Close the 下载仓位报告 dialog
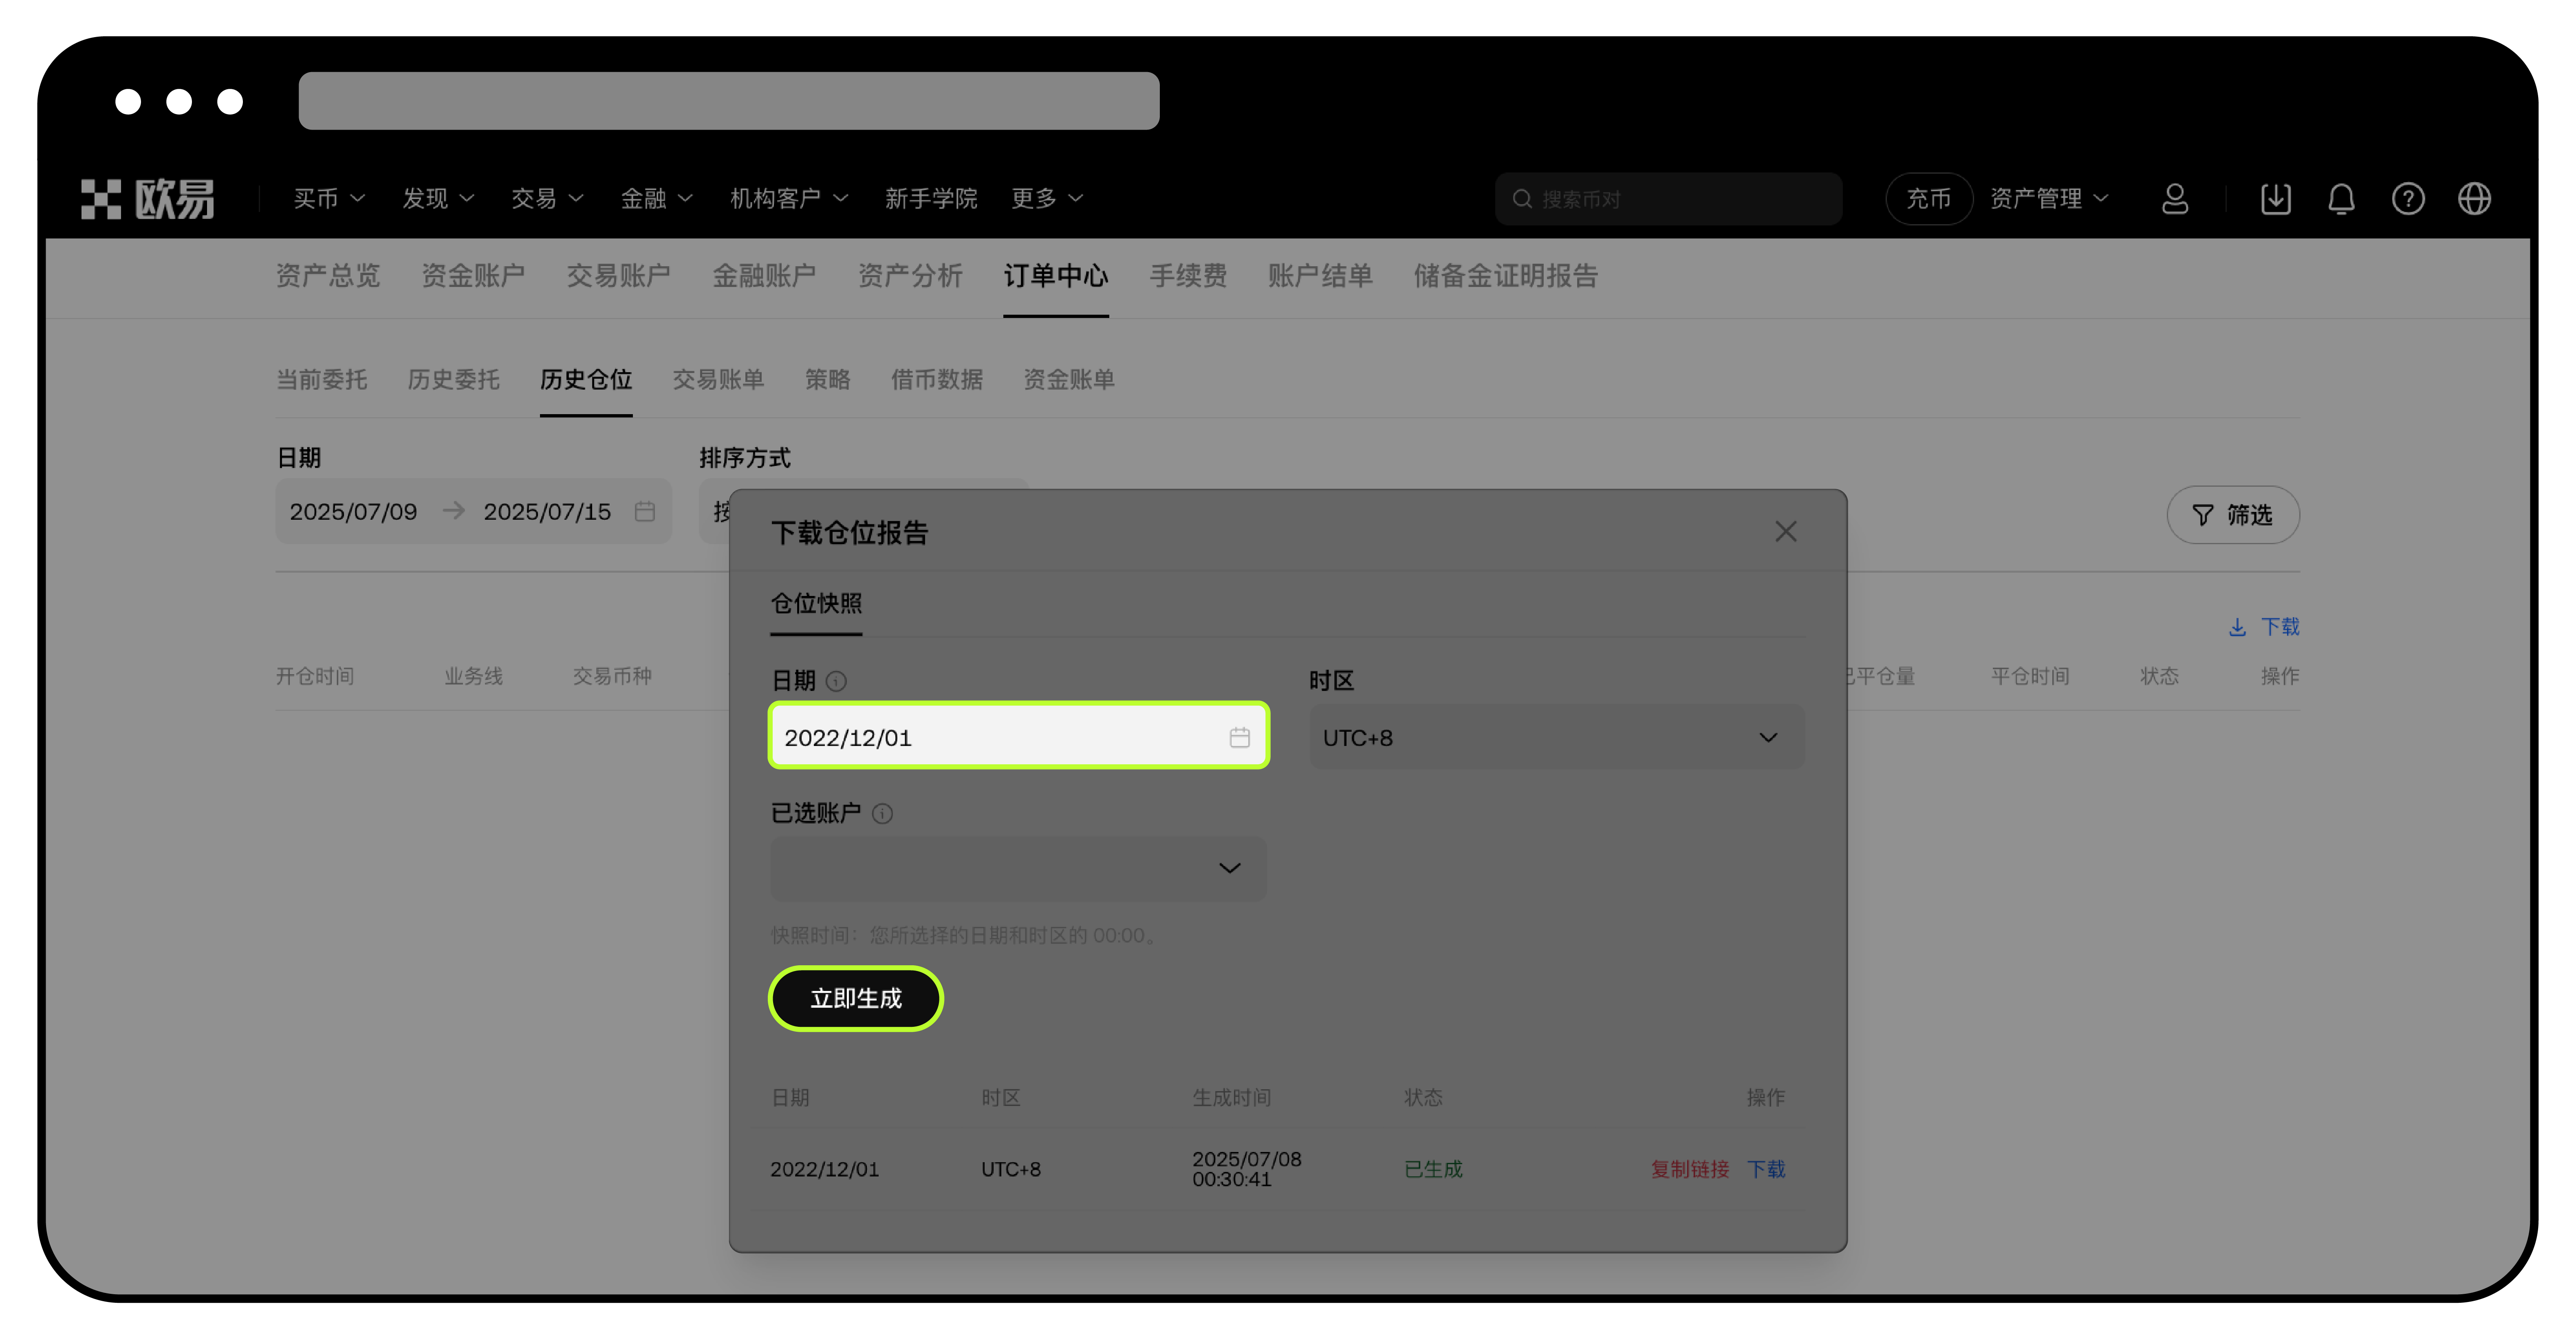The width and height of the screenshot is (2576, 1335). click(x=1786, y=531)
